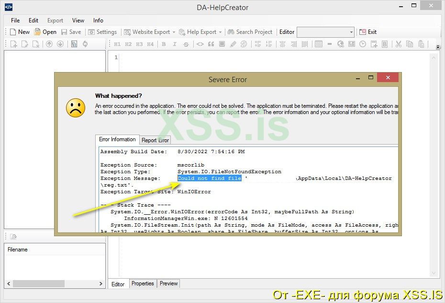Toggle bold text formatting
The height and width of the screenshot is (303, 445).
[x=164, y=44]
